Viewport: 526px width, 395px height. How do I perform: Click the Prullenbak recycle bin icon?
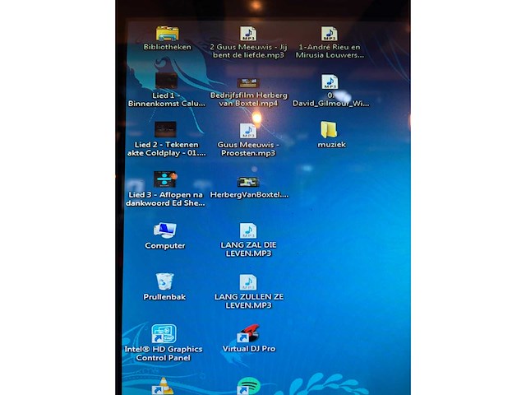click(164, 282)
